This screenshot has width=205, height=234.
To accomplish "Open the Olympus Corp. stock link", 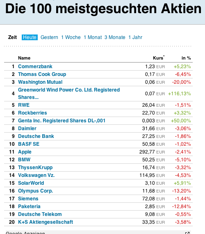I will (36, 191).
